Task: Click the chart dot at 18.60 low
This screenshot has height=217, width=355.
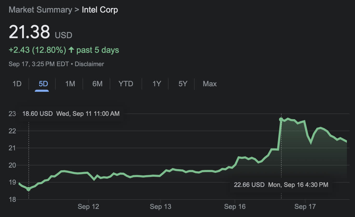Action: pyautogui.click(x=28, y=189)
